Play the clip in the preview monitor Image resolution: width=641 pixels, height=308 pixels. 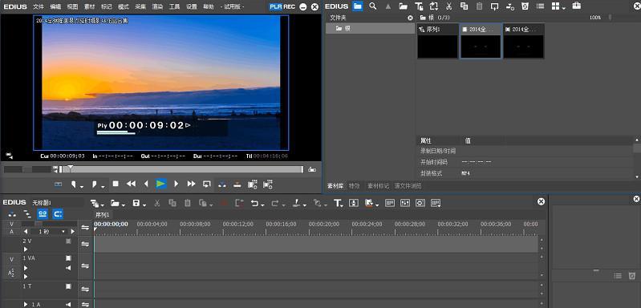(161, 184)
